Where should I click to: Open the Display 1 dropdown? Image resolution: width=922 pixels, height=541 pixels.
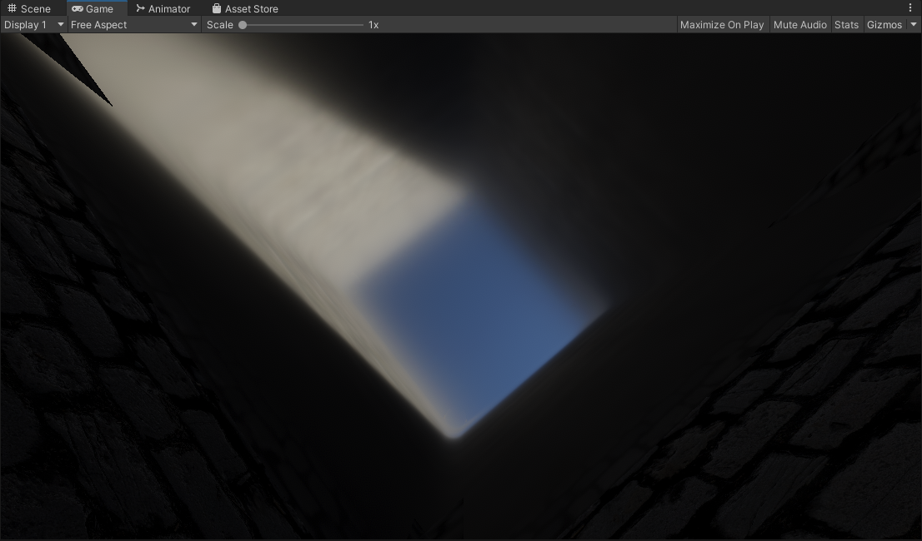tap(33, 25)
